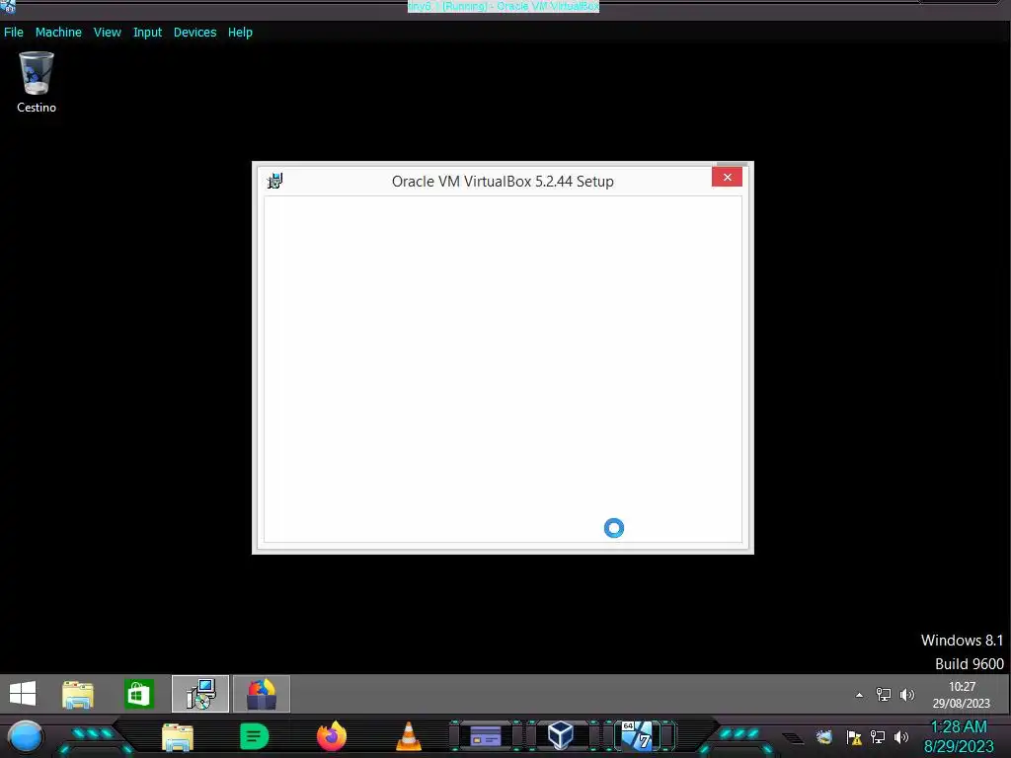Viewport: 1011px width, 758px height.
Task: Select the Cestino recycle bin icon
Action: [x=37, y=83]
